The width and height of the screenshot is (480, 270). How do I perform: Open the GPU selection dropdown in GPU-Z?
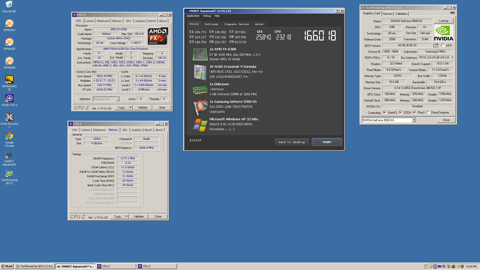coord(414,120)
